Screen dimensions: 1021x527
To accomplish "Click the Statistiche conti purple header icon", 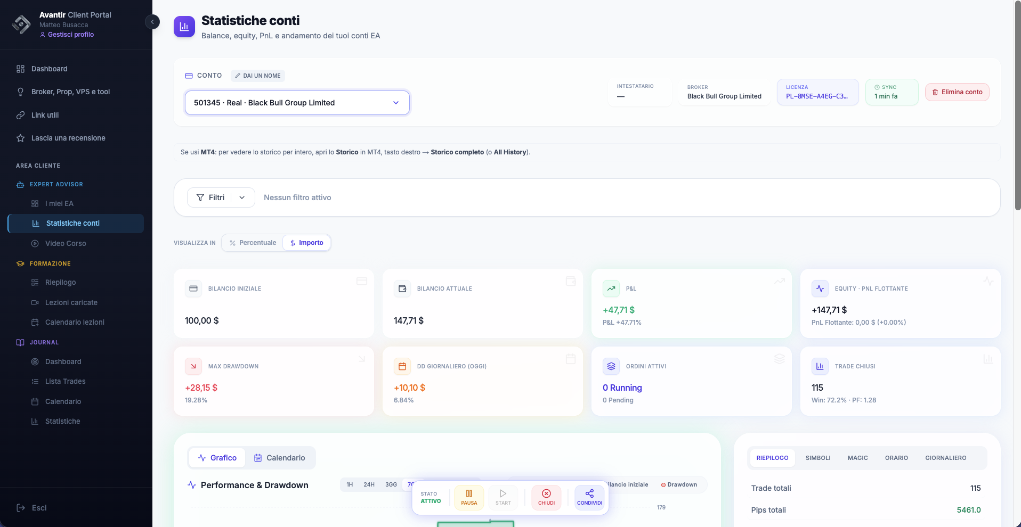I will click(x=184, y=27).
